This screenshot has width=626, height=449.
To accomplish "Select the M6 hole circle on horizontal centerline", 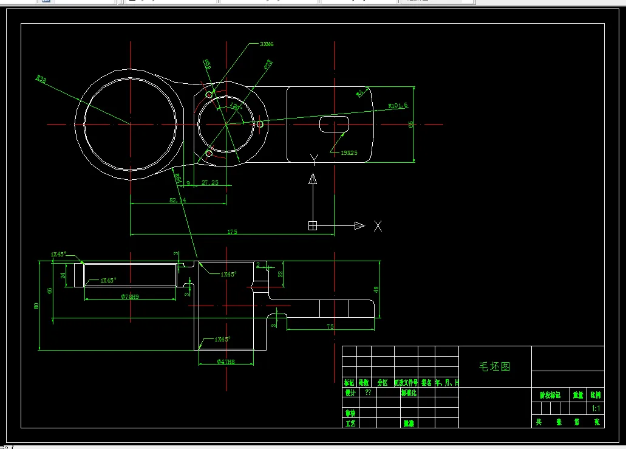I will pos(260,125).
